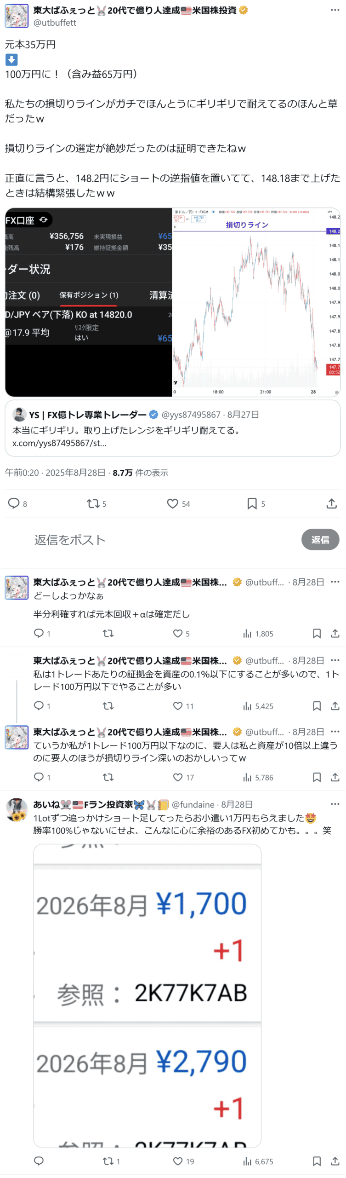Screen dimensions: 346x1178
Task: Share the main post via the upload icon
Action: tap(331, 503)
